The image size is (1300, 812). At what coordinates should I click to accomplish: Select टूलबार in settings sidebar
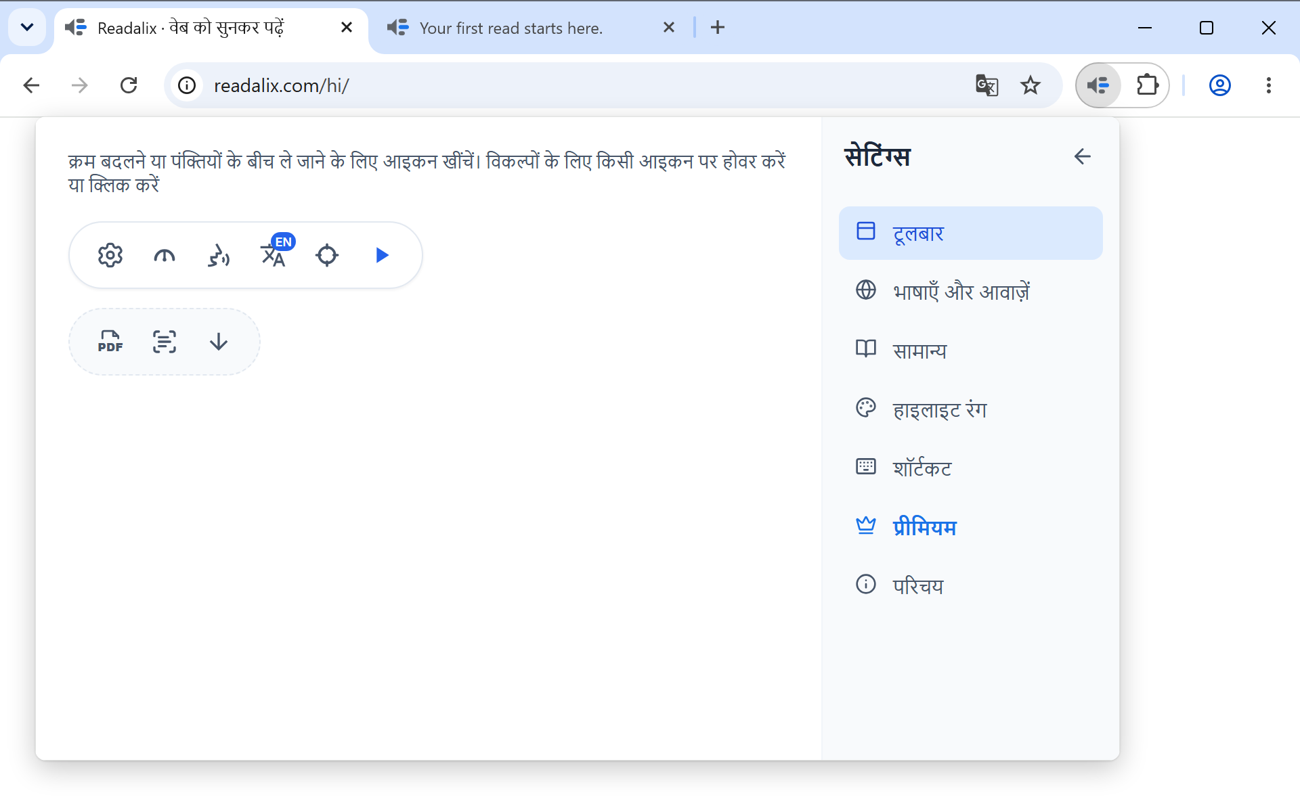(970, 233)
